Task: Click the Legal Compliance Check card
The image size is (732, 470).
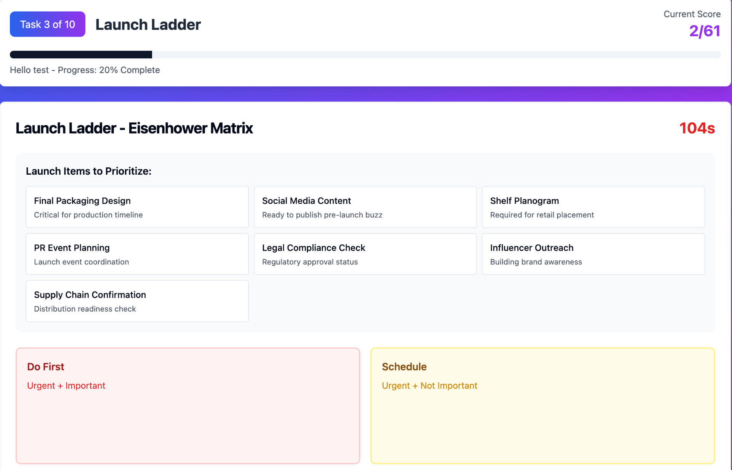Action: [x=365, y=254]
